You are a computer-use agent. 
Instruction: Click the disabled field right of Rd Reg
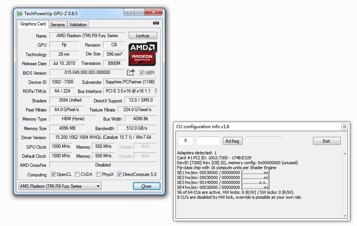click(264, 141)
